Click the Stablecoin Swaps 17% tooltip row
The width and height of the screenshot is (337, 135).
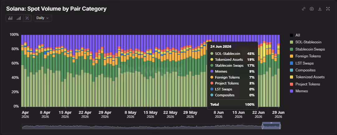pos(233,65)
